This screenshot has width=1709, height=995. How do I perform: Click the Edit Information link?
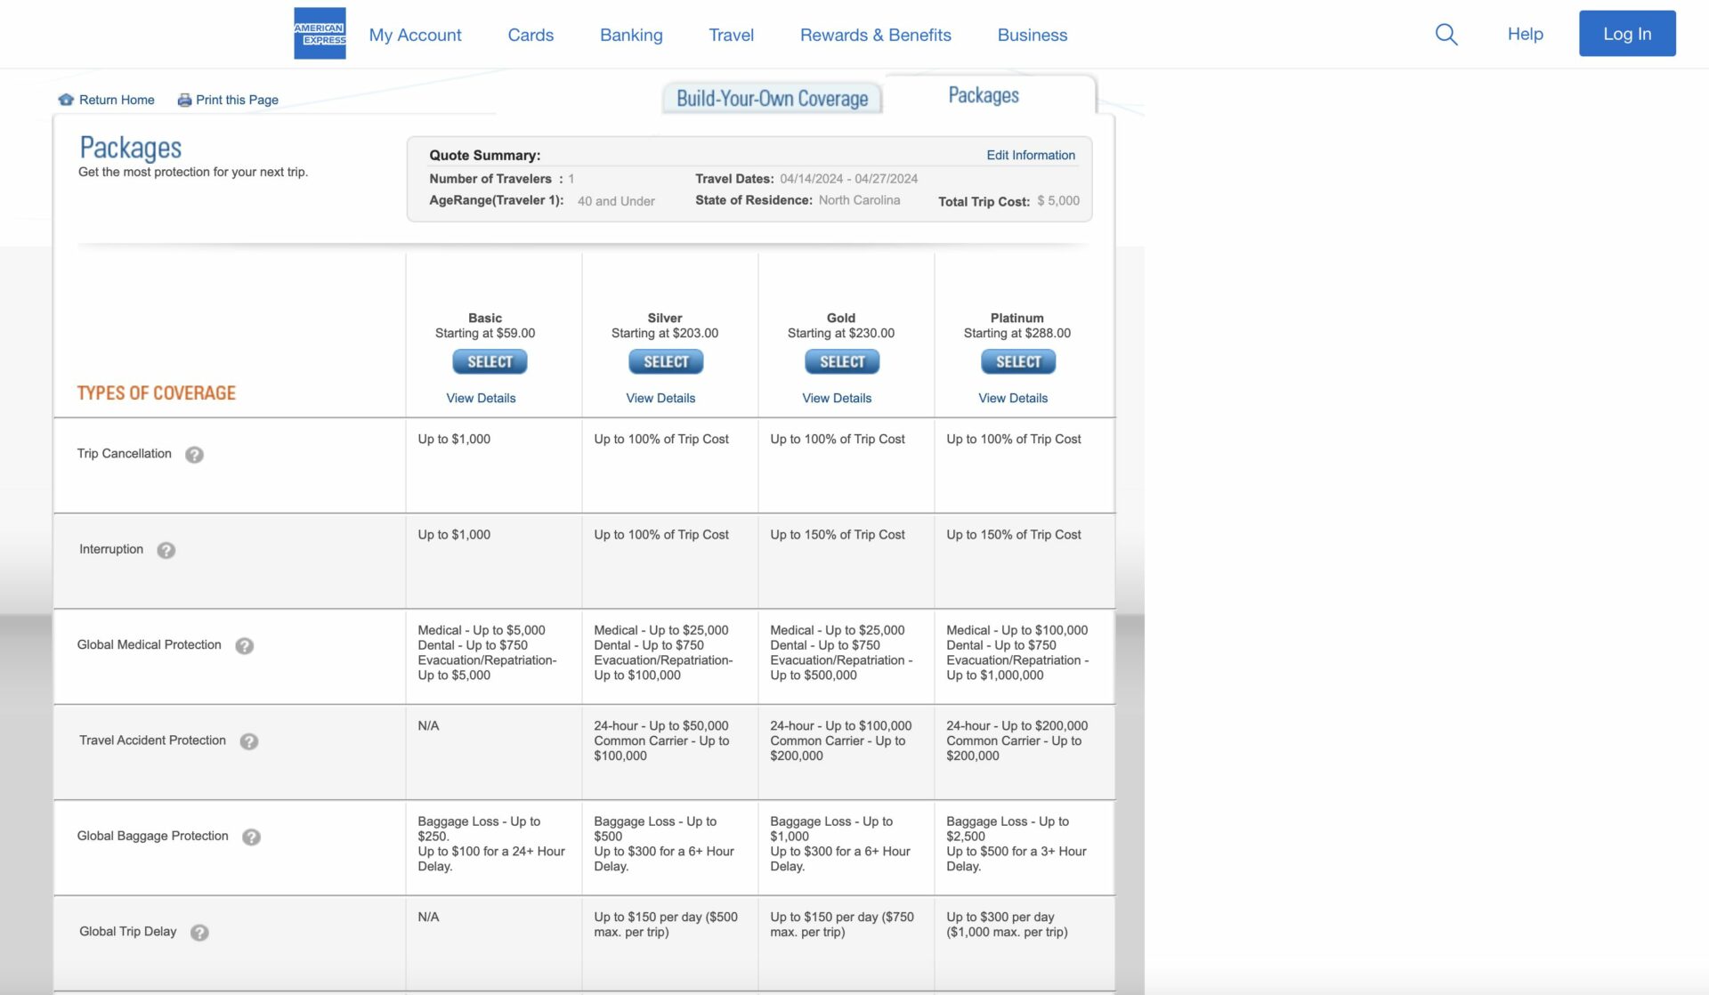(1030, 155)
